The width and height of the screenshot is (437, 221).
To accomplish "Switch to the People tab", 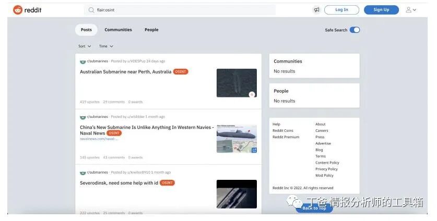I will click(151, 30).
